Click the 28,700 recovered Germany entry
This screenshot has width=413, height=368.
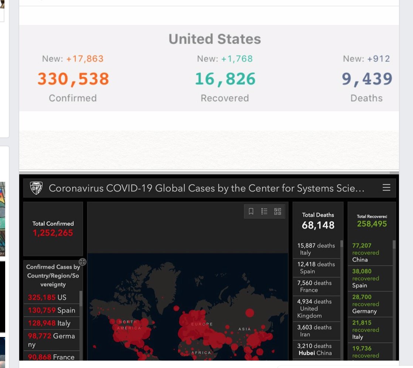[x=370, y=304]
